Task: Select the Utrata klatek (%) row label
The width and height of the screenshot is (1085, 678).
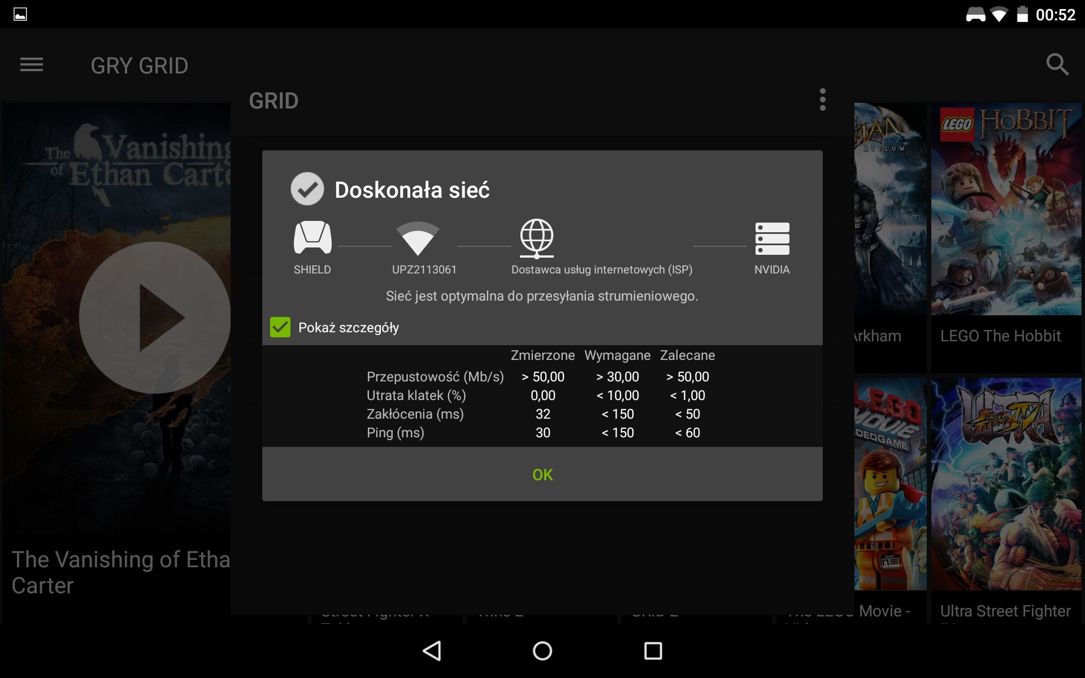Action: pyautogui.click(x=416, y=395)
